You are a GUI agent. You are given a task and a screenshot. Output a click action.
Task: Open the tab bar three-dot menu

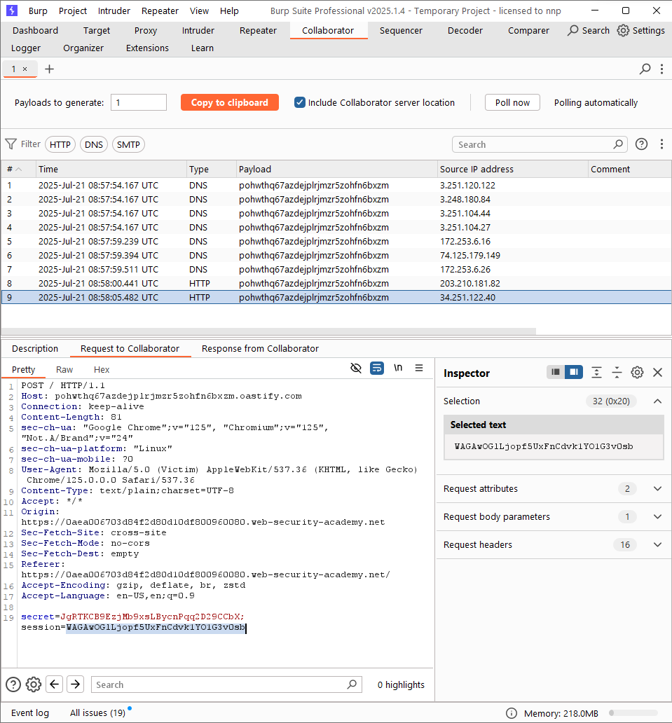click(662, 69)
